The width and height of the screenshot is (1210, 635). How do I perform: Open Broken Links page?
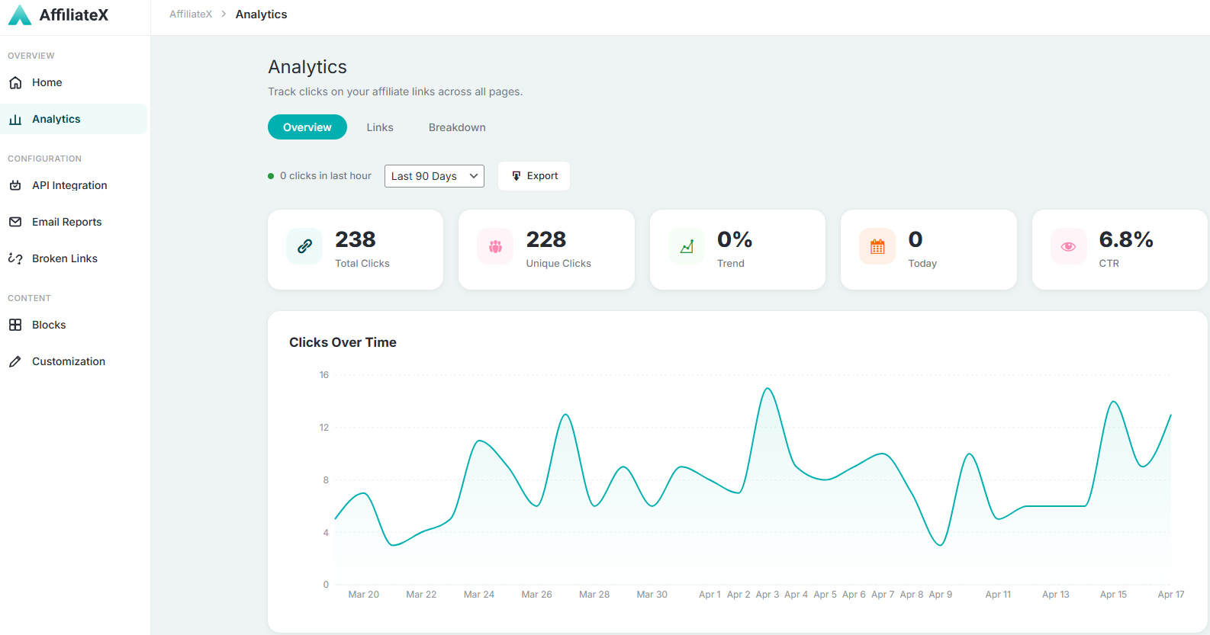[x=74, y=258]
